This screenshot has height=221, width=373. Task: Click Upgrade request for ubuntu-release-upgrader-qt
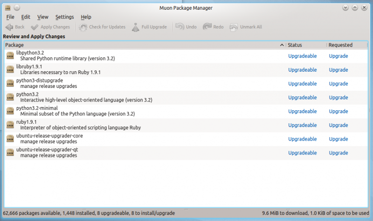click(338, 153)
